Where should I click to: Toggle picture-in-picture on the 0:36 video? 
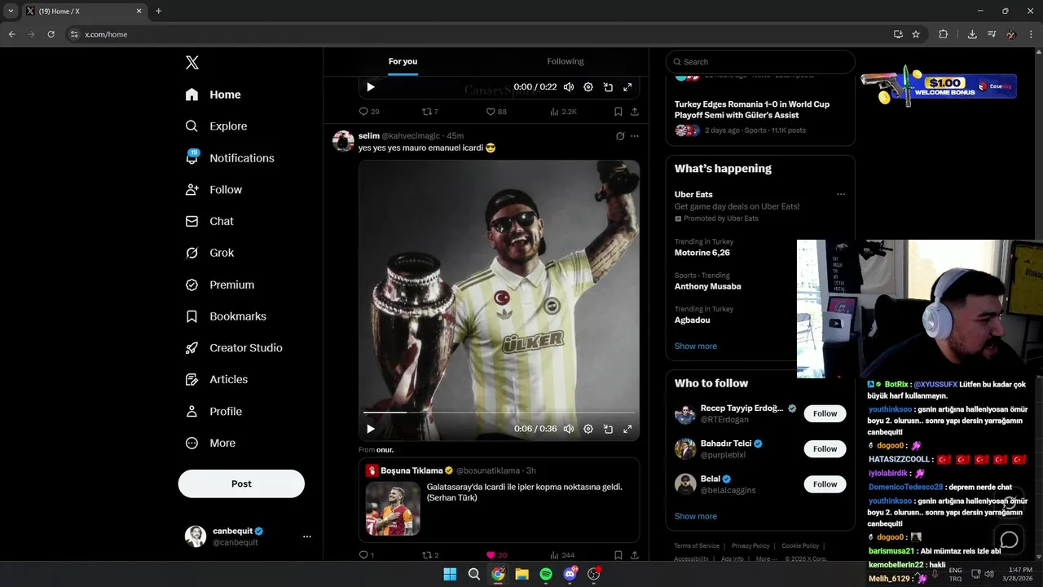pyautogui.click(x=608, y=429)
